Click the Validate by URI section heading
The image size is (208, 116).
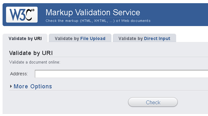click(31, 53)
